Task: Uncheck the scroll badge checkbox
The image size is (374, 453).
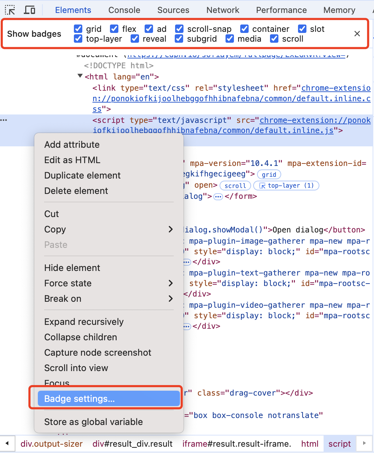Action: click(x=274, y=39)
